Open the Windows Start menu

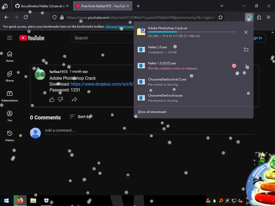click(6, 201)
